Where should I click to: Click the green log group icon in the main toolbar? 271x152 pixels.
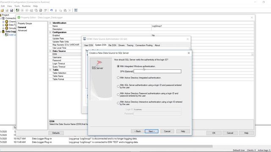[17, 10]
